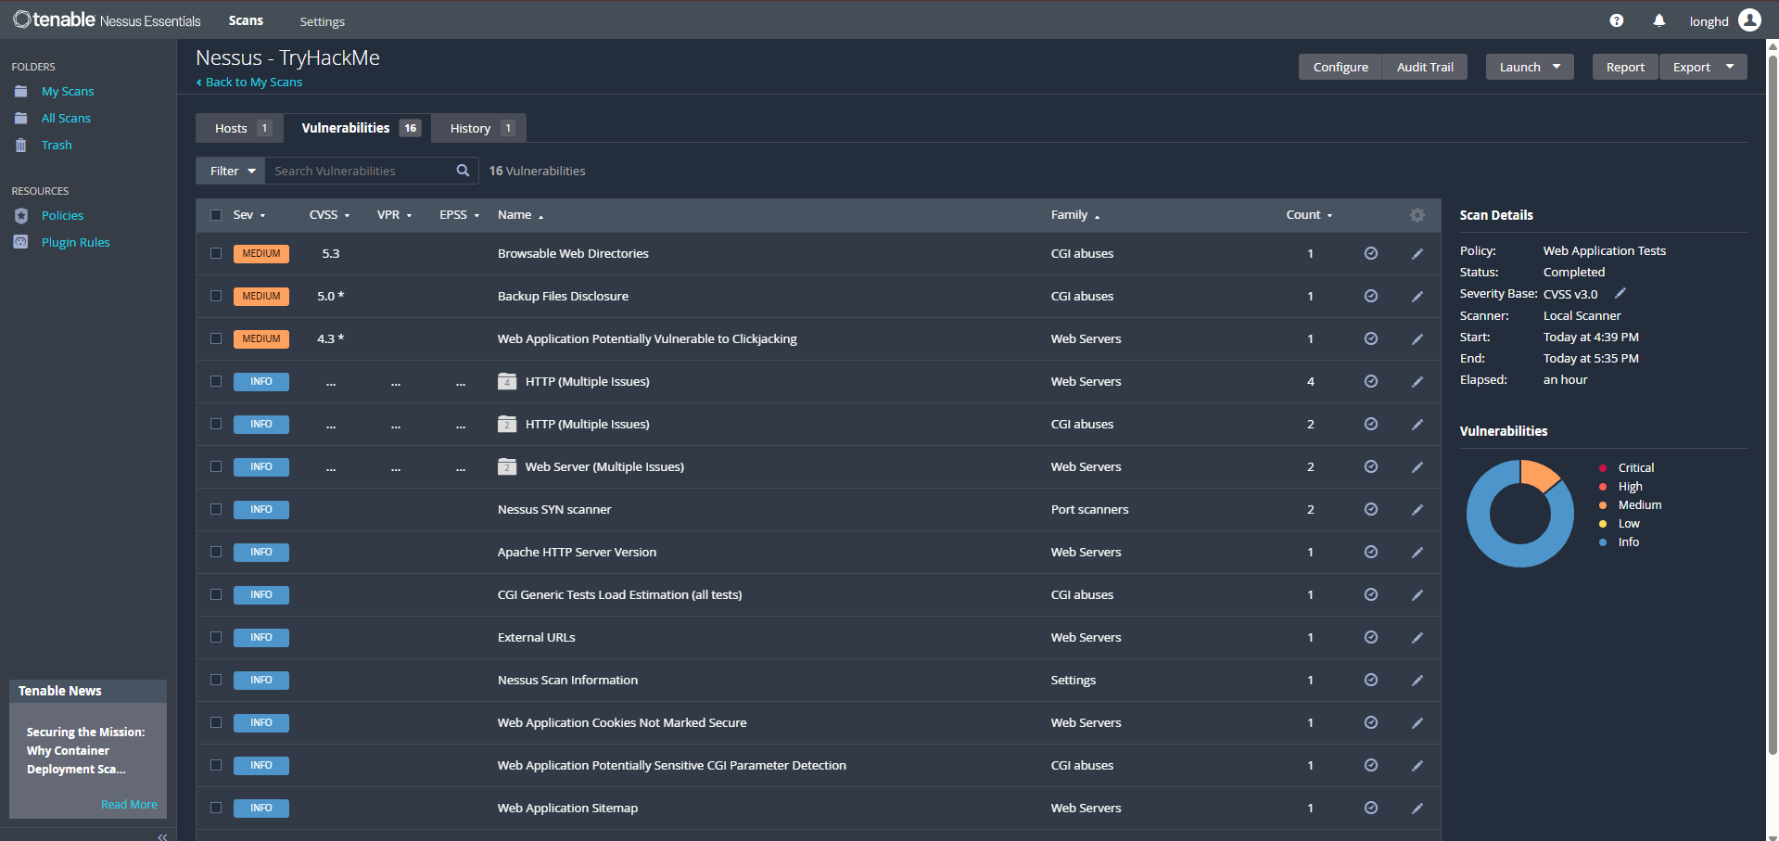
Task: Check the Nessus SYN scanner row checkbox
Action: (216, 509)
